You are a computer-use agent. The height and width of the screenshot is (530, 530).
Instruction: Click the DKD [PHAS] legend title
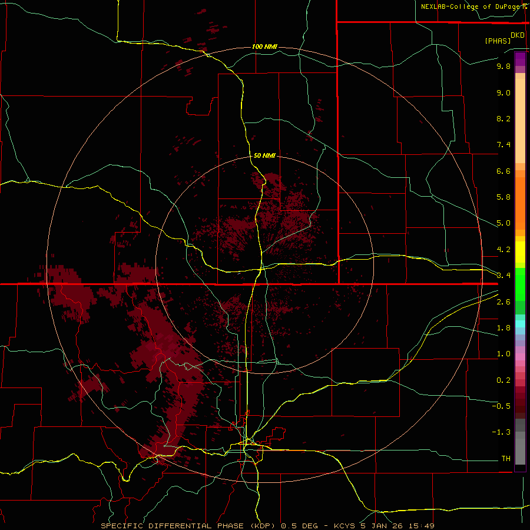coord(504,38)
